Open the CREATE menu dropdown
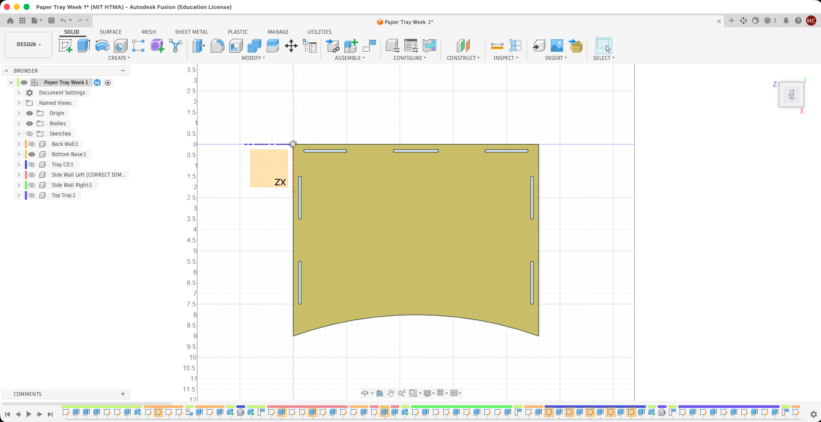 pos(119,58)
